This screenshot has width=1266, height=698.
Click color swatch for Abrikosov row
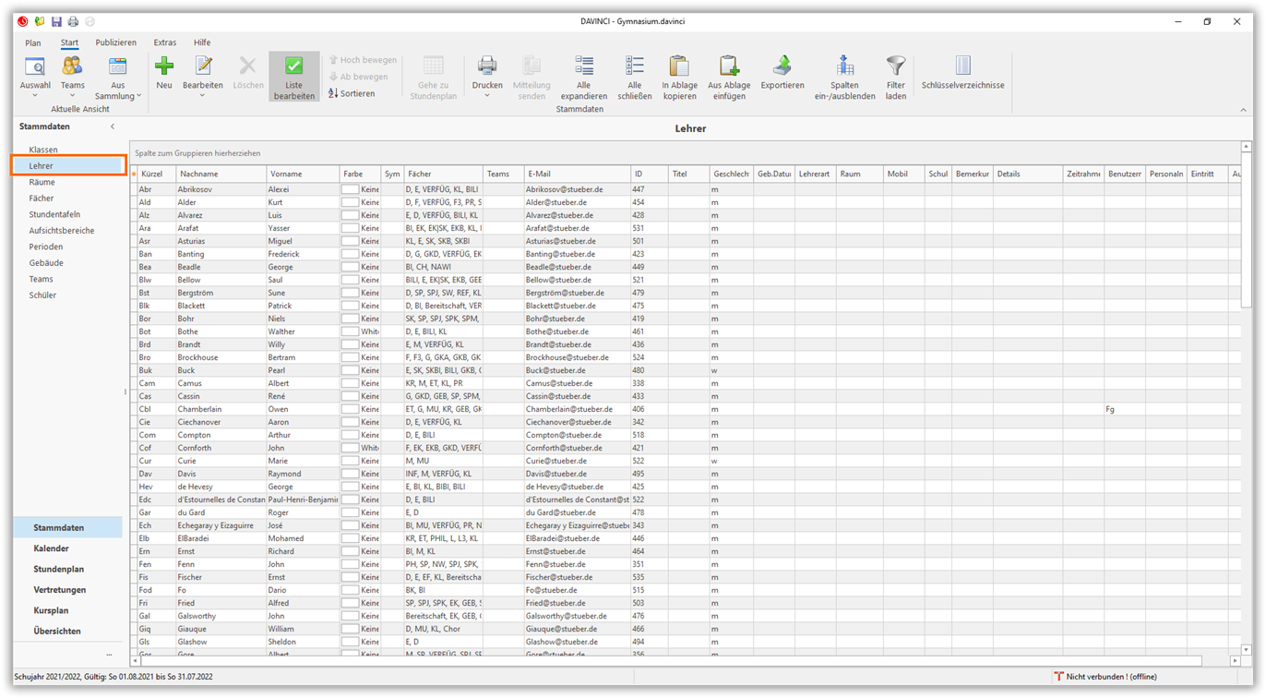[350, 189]
